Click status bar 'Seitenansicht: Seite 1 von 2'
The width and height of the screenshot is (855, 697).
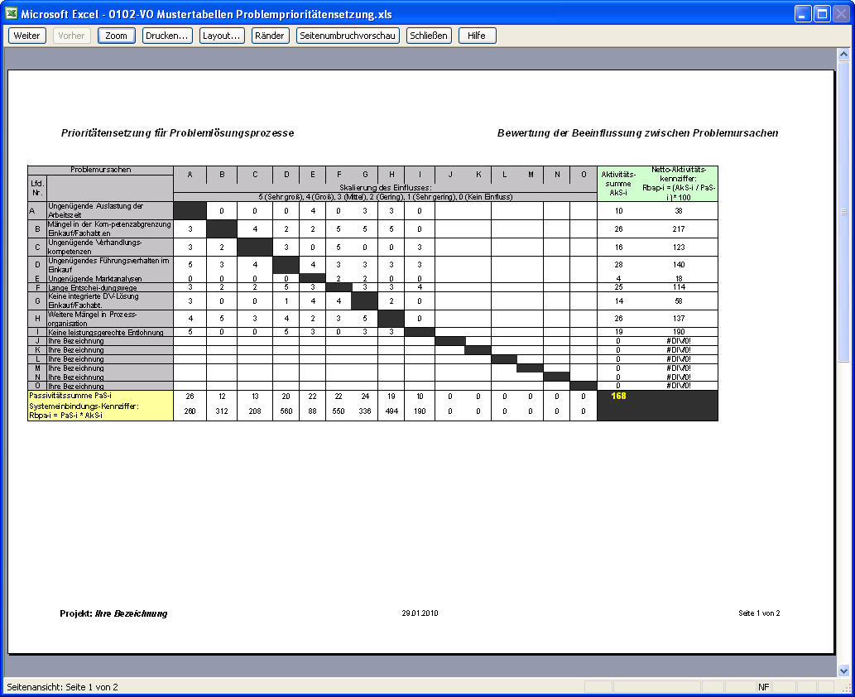[x=62, y=687]
